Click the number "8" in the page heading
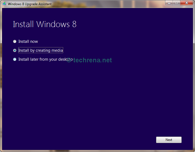Viewport: 195px width, 152px height. [x=74, y=24]
